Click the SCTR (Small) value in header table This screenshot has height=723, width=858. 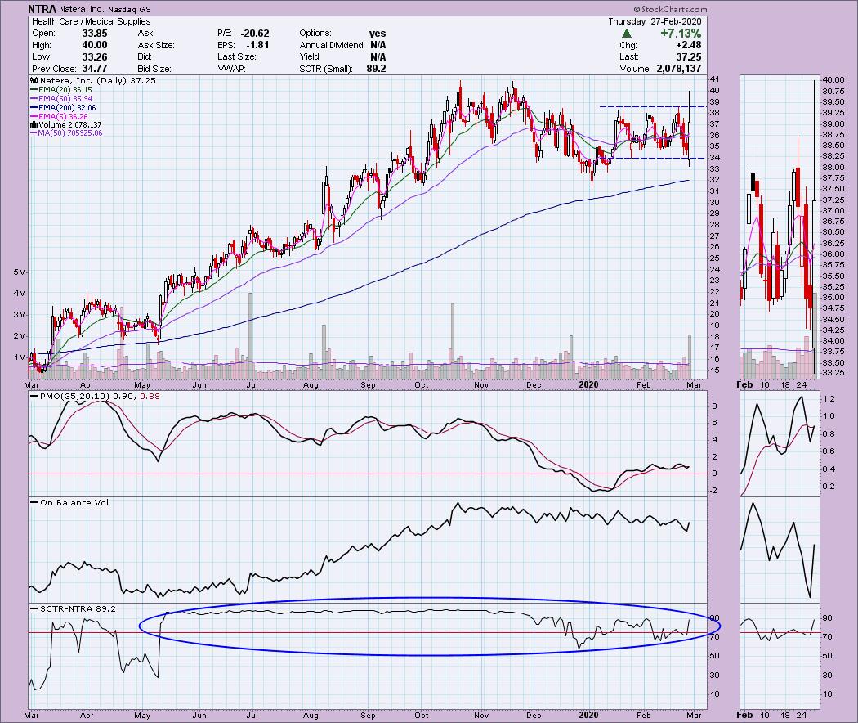(x=376, y=69)
